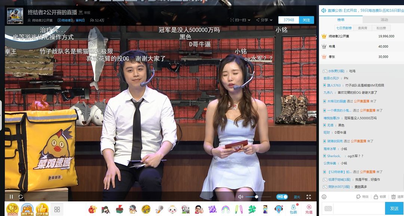Open the 包裹 backpack
The image size is (404, 216).
tap(294, 209)
